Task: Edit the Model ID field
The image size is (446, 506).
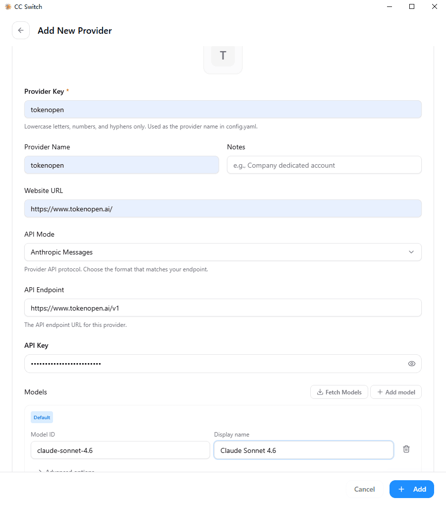Action: [x=120, y=450]
